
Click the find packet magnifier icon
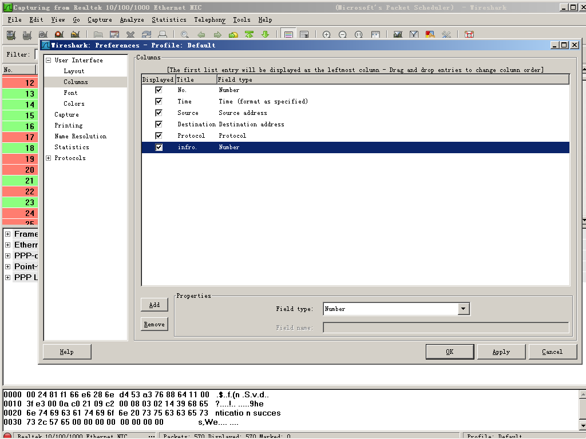(185, 35)
